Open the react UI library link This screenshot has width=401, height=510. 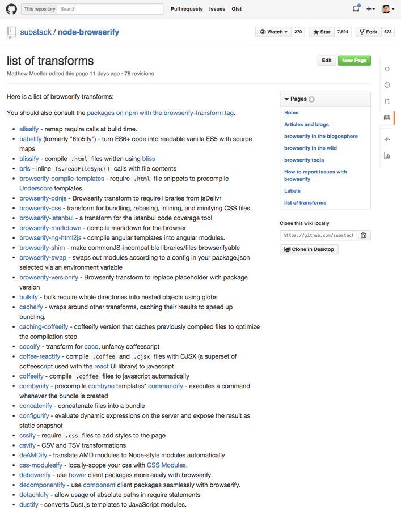point(101,366)
